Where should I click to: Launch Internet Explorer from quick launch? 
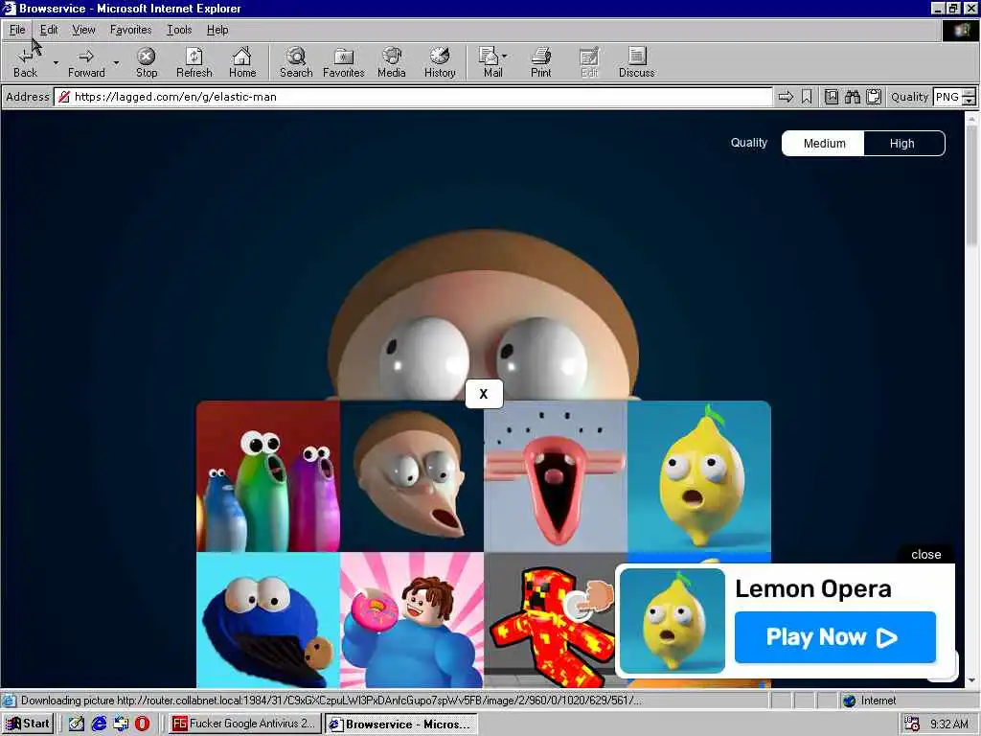point(99,724)
